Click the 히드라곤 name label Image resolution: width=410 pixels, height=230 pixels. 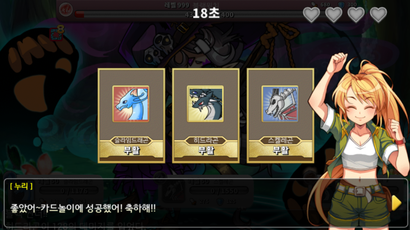(x=206, y=141)
